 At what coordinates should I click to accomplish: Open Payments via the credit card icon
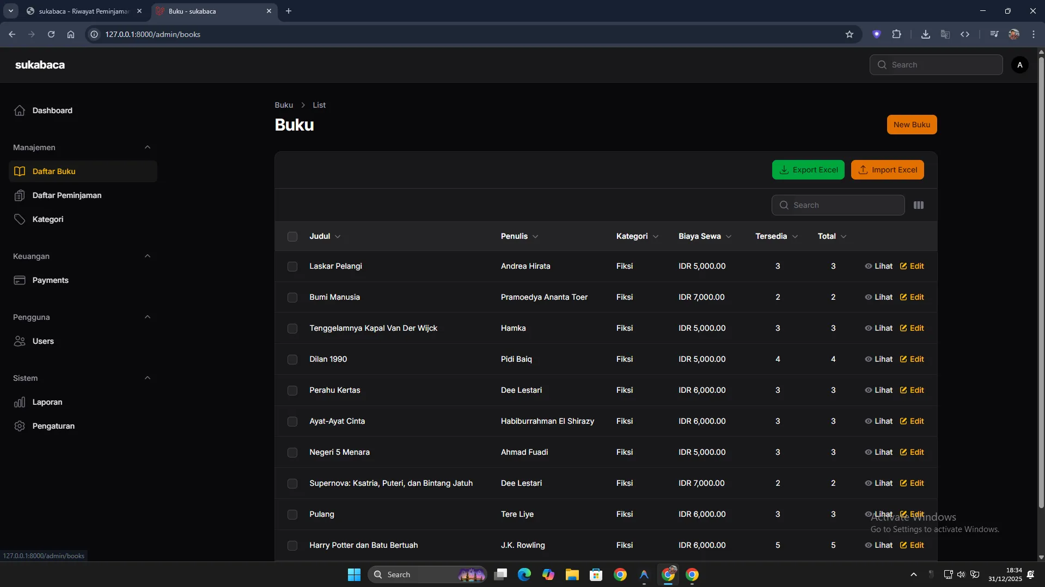20,280
